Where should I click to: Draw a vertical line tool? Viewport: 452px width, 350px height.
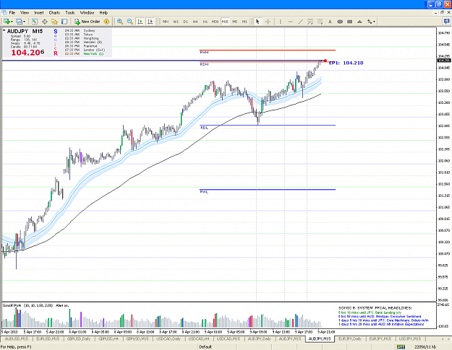pyautogui.click(x=280, y=22)
